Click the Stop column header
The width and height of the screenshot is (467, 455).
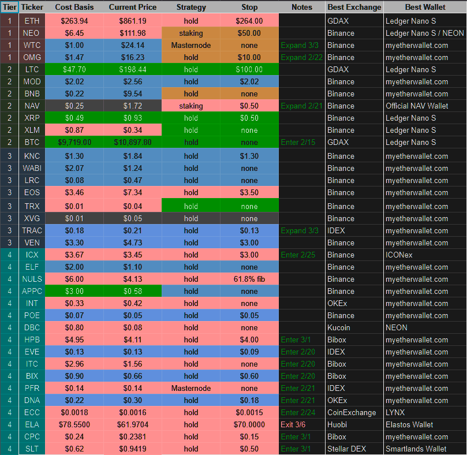(249, 7)
